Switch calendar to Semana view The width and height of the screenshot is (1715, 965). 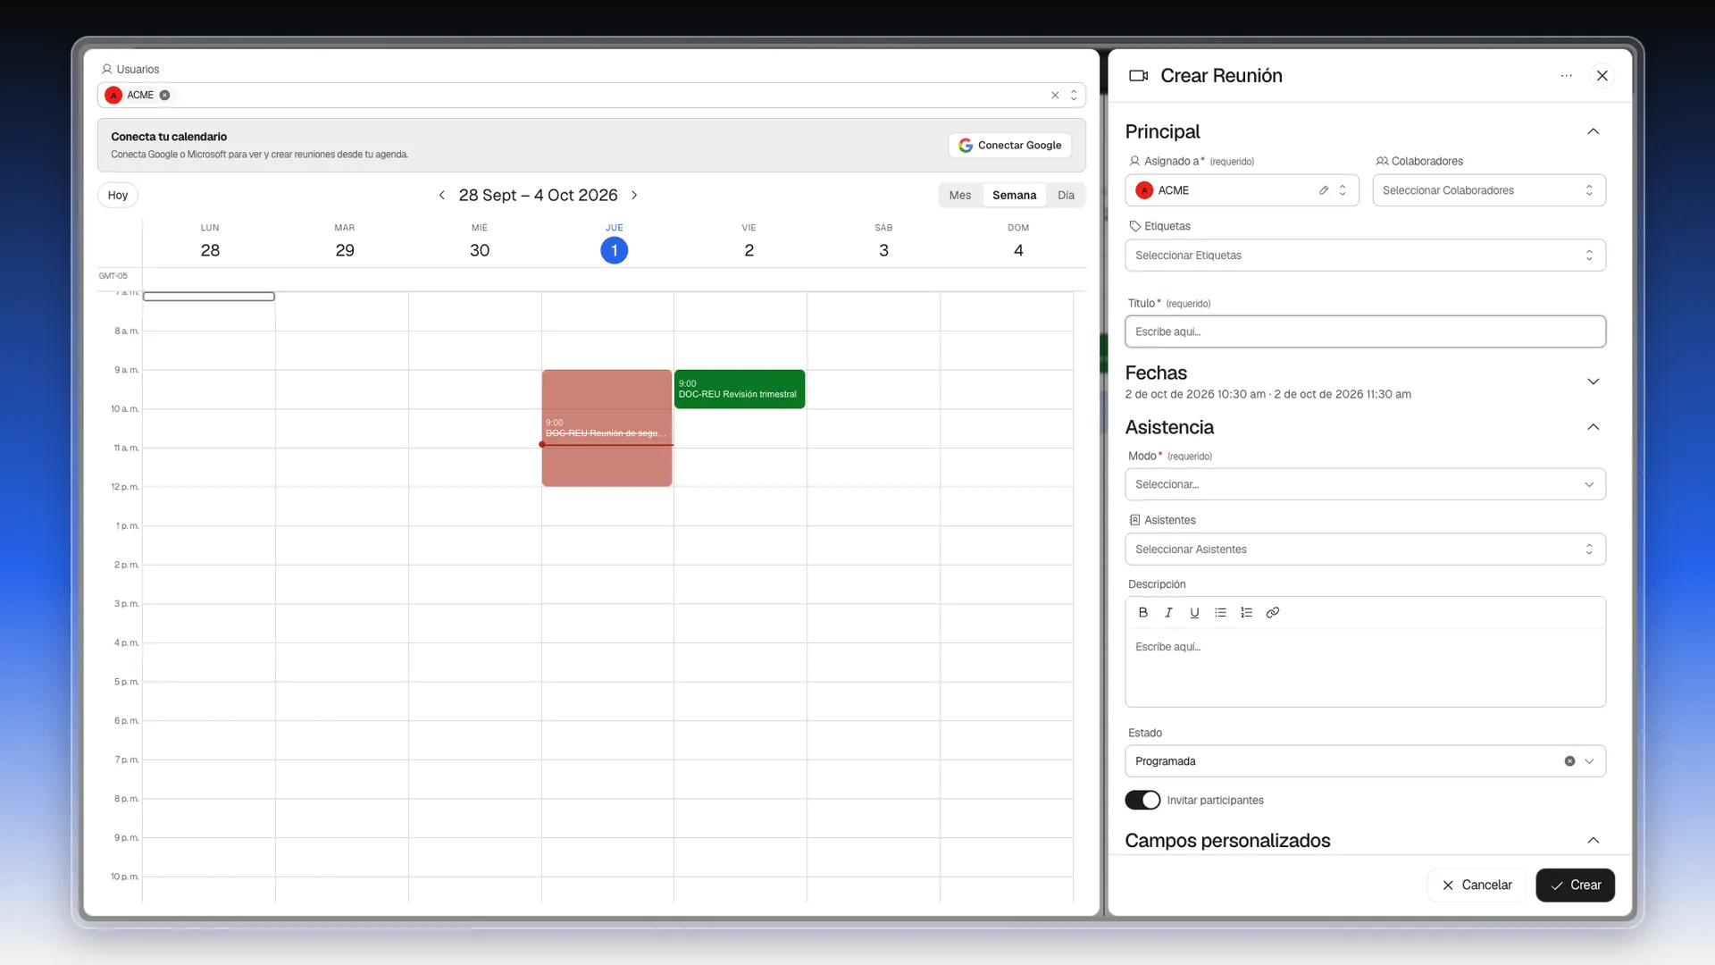1014,195
